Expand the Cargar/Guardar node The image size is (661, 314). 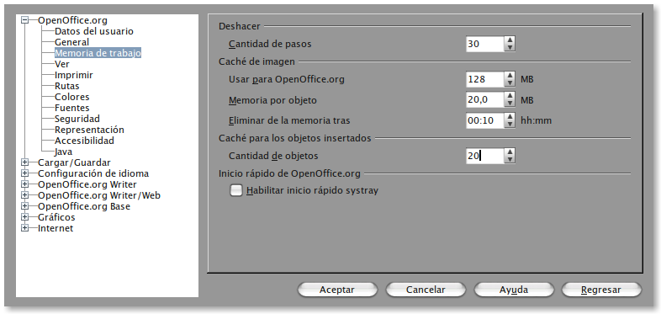pos(25,162)
